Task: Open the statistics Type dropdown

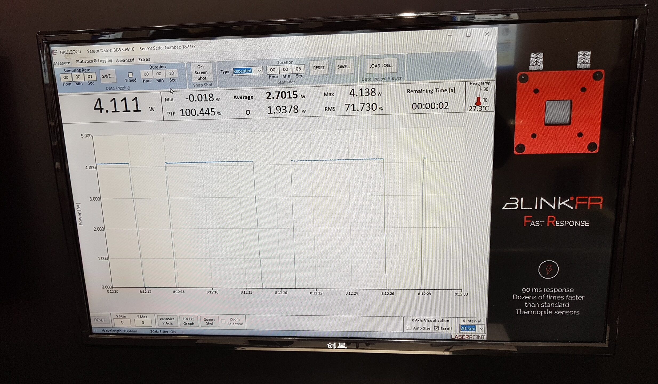Action: (x=247, y=71)
